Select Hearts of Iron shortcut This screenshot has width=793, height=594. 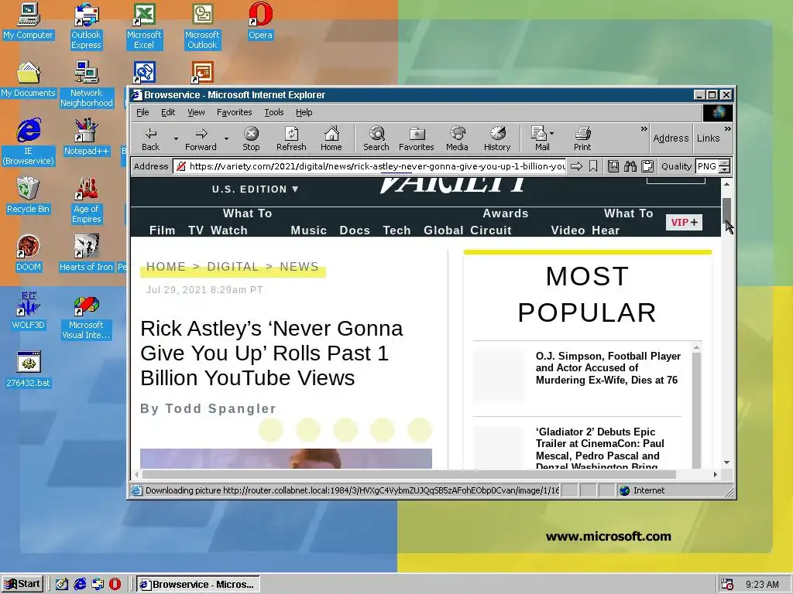(x=86, y=254)
